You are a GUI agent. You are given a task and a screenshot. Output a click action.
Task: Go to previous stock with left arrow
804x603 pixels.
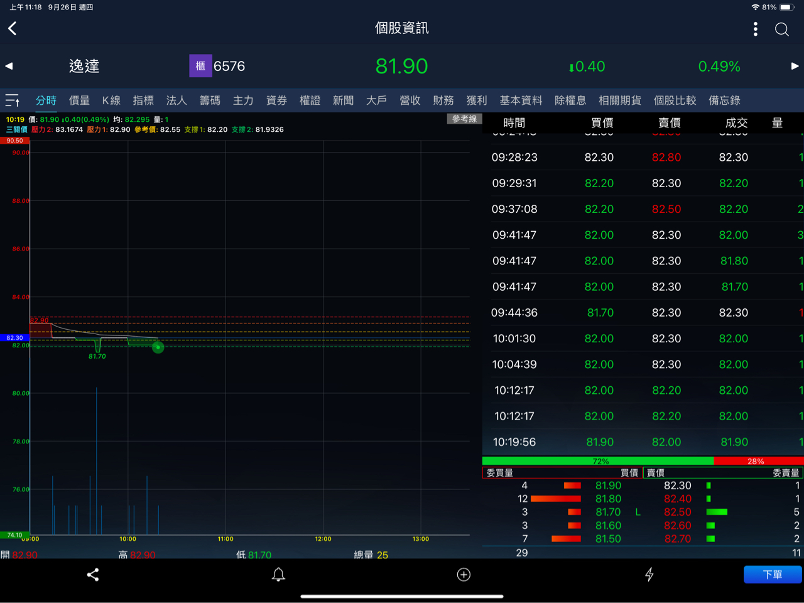pyautogui.click(x=9, y=66)
